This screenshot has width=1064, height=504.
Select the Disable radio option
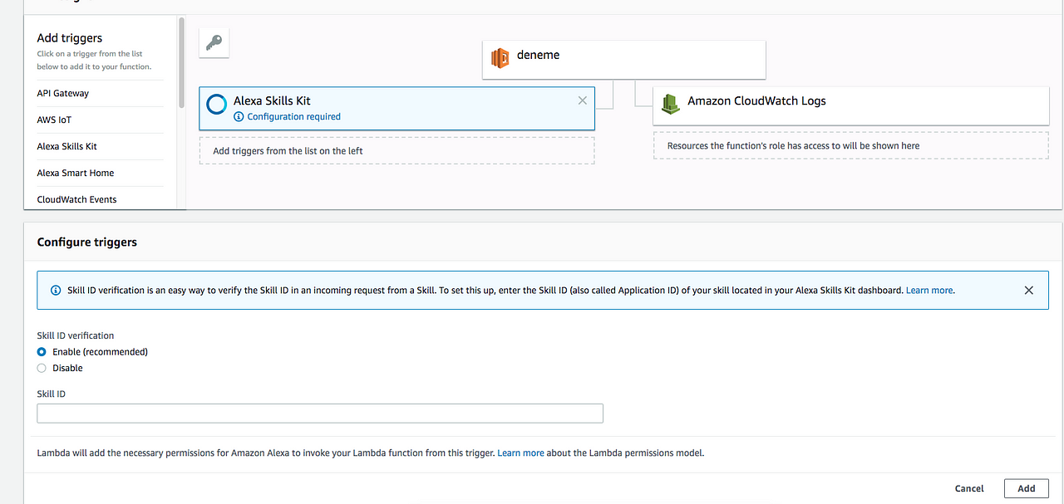tap(42, 368)
